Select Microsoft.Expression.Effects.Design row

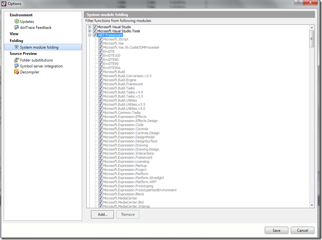pos(130,120)
